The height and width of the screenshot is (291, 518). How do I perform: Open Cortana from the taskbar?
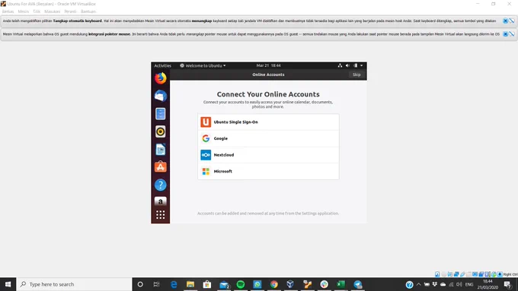(140, 284)
